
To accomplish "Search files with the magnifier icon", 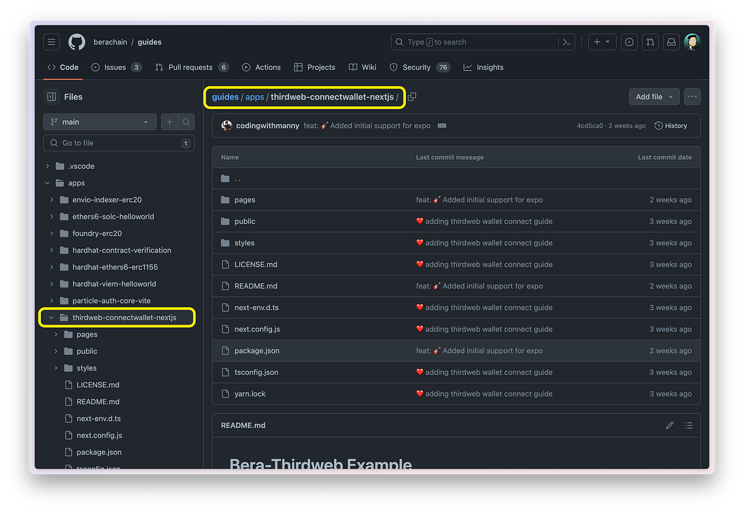I will (x=186, y=122).
